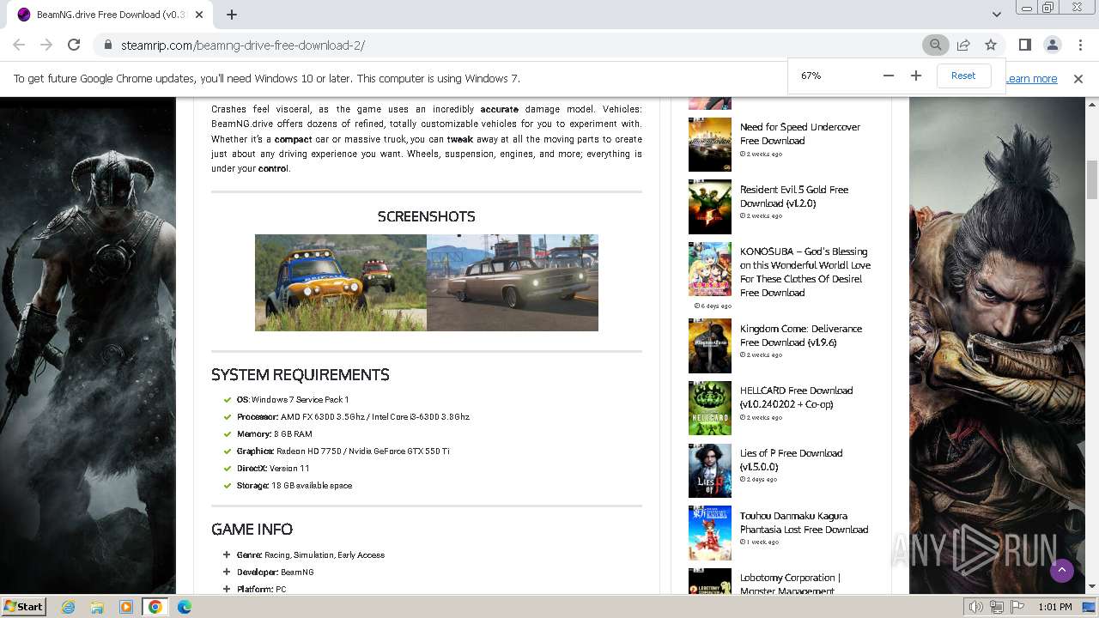Open the blue buggy screenshot

click(341, 282)
